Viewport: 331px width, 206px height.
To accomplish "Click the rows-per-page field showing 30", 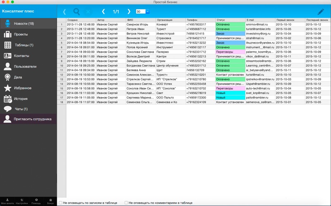I will pyautogui.click(x=141, y=12).
